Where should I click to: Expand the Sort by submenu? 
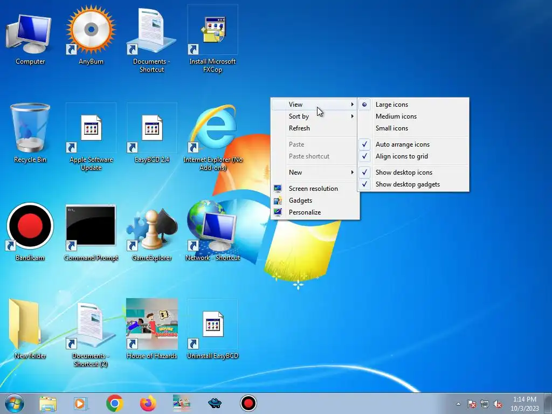[314, 116]
